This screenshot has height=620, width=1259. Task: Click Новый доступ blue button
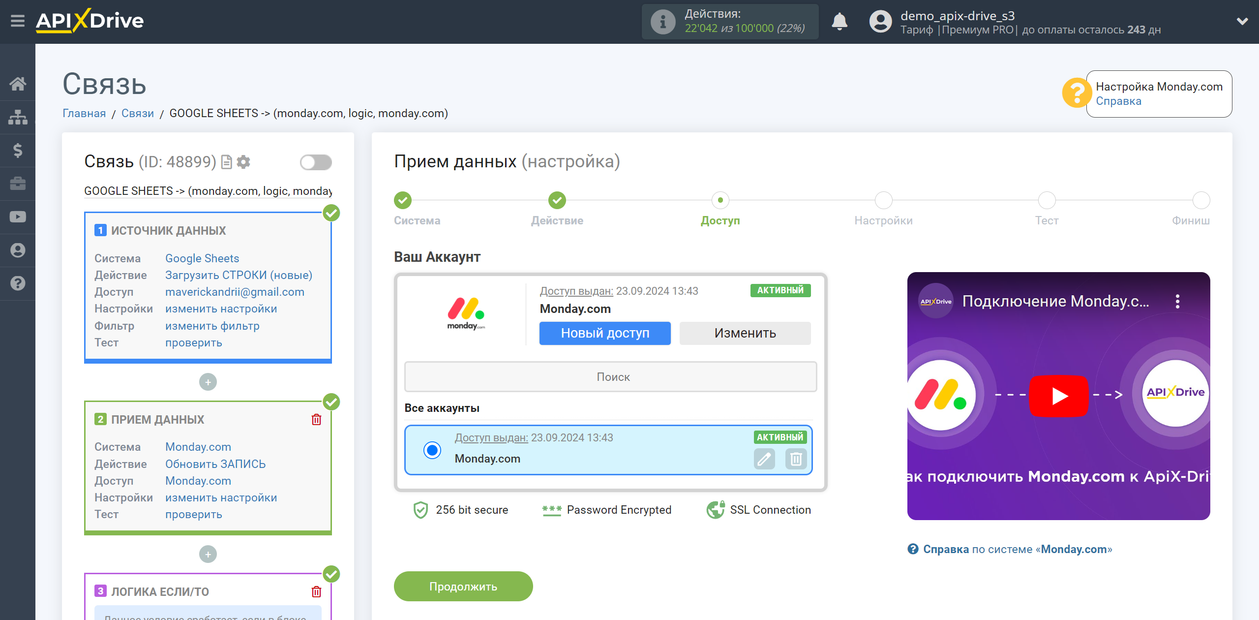604,333
